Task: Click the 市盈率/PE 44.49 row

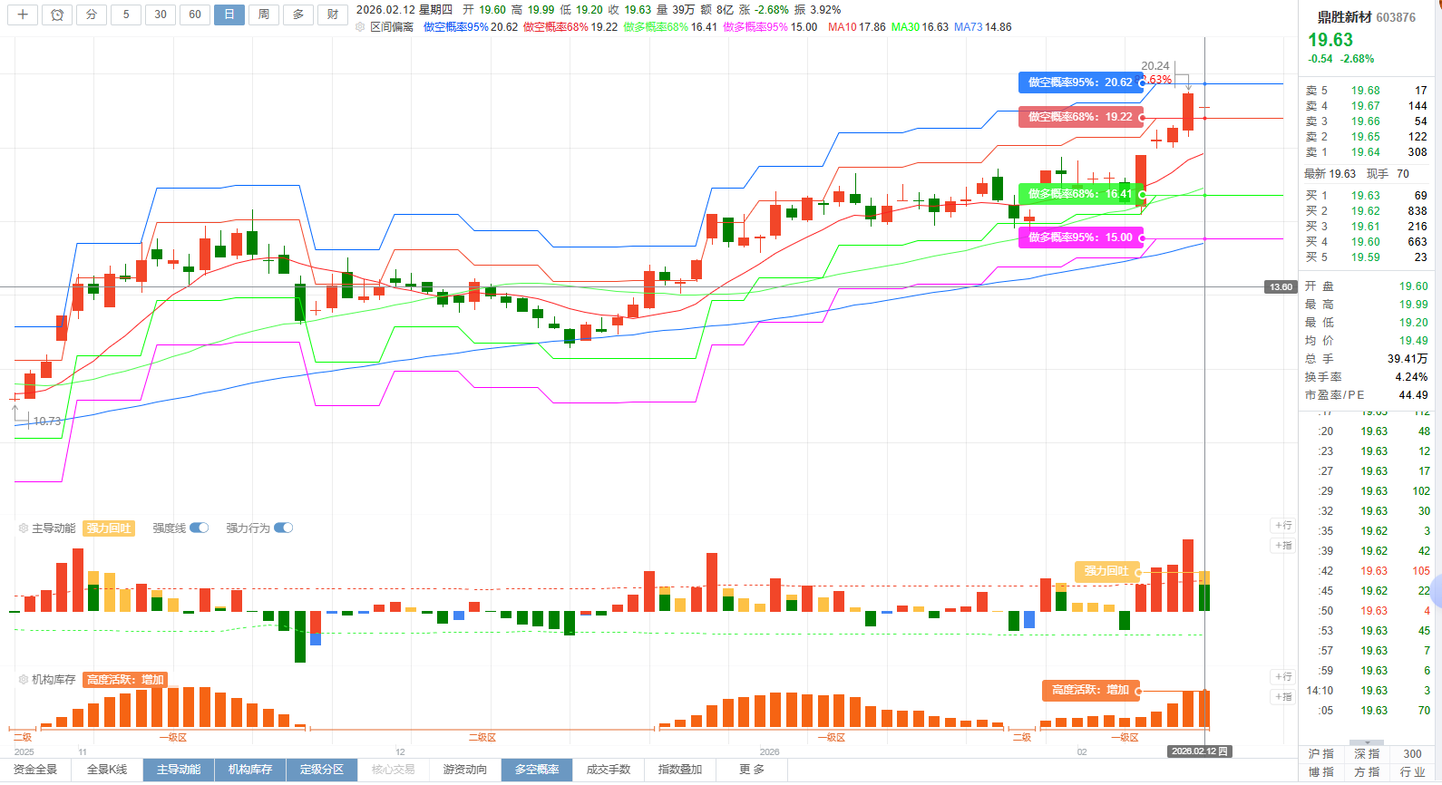Action: [1366, 395]
